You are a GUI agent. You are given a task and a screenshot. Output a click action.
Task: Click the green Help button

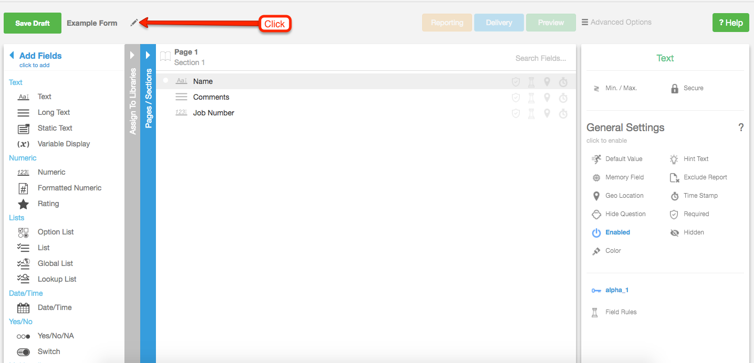pos(730,23)
